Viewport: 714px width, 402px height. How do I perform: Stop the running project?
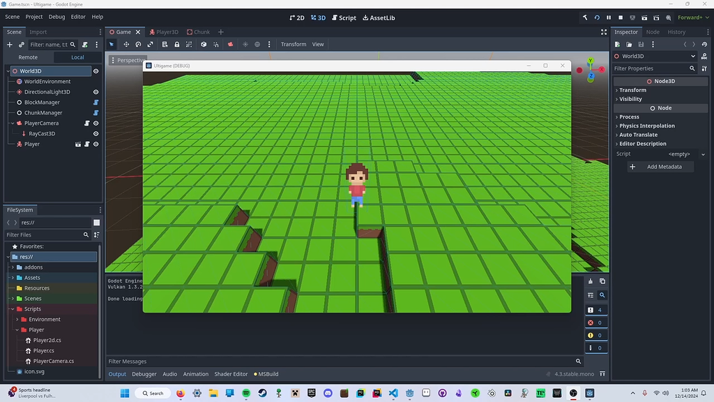tap(621, 17)
